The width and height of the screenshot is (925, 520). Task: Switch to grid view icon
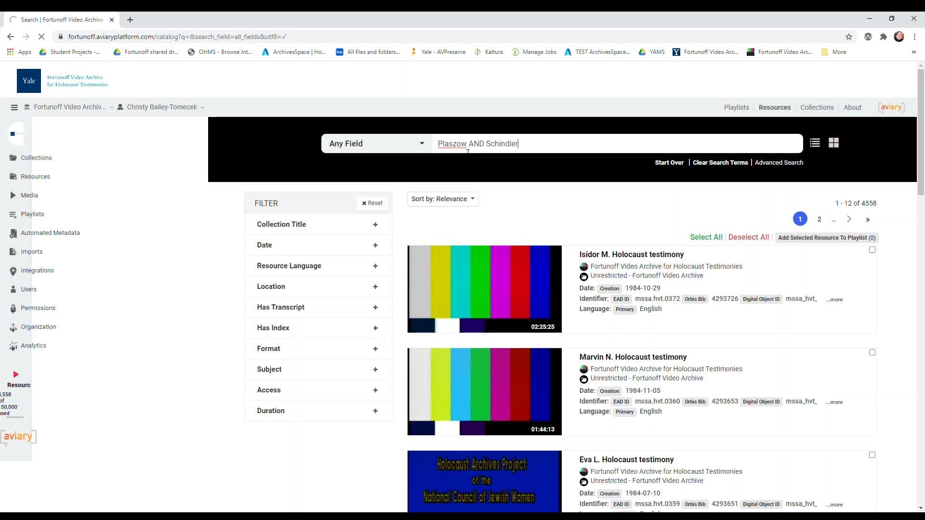pos(833,143)
